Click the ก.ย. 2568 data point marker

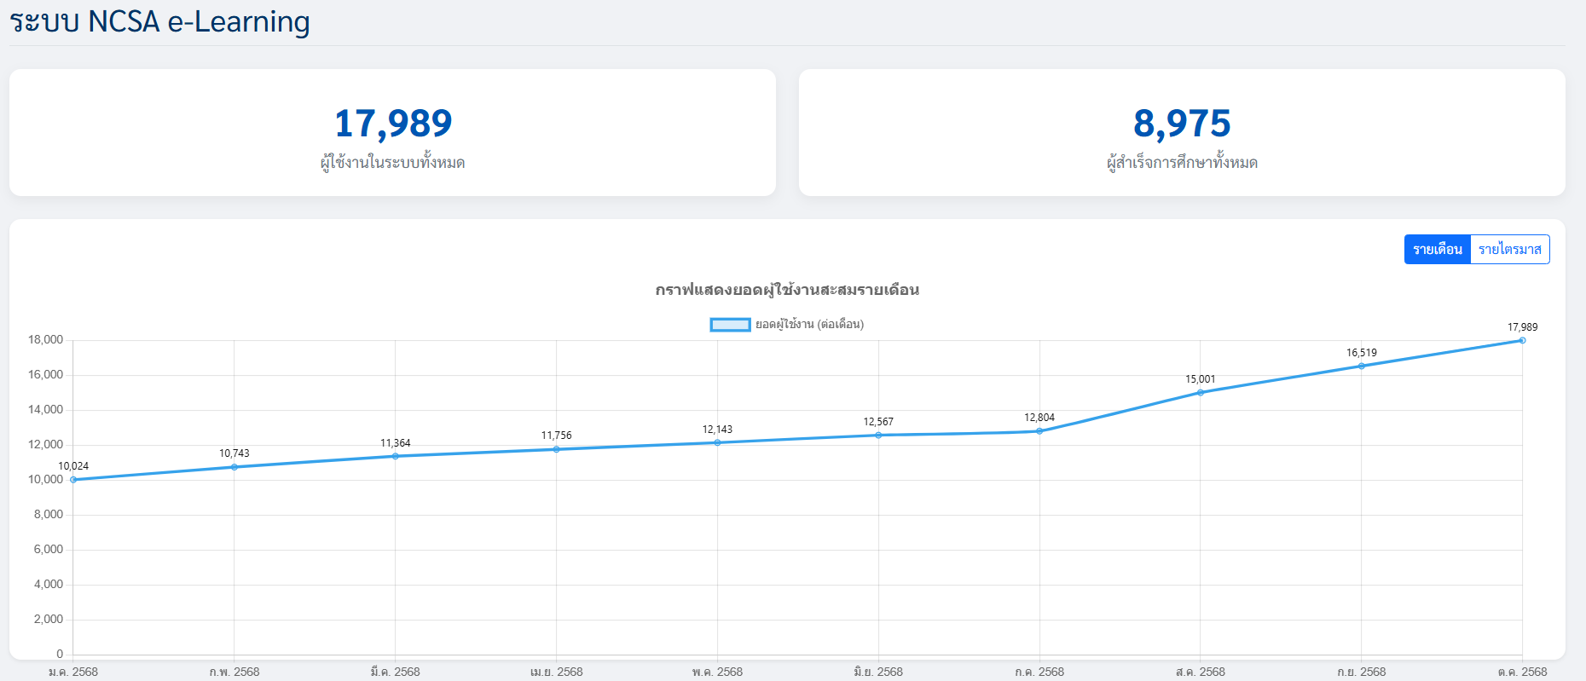pos(1362,366)
